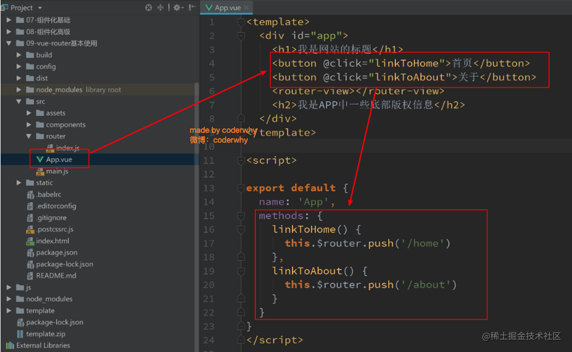
Task: Click line number 17 in the gutter
Action: pos(209,244)
